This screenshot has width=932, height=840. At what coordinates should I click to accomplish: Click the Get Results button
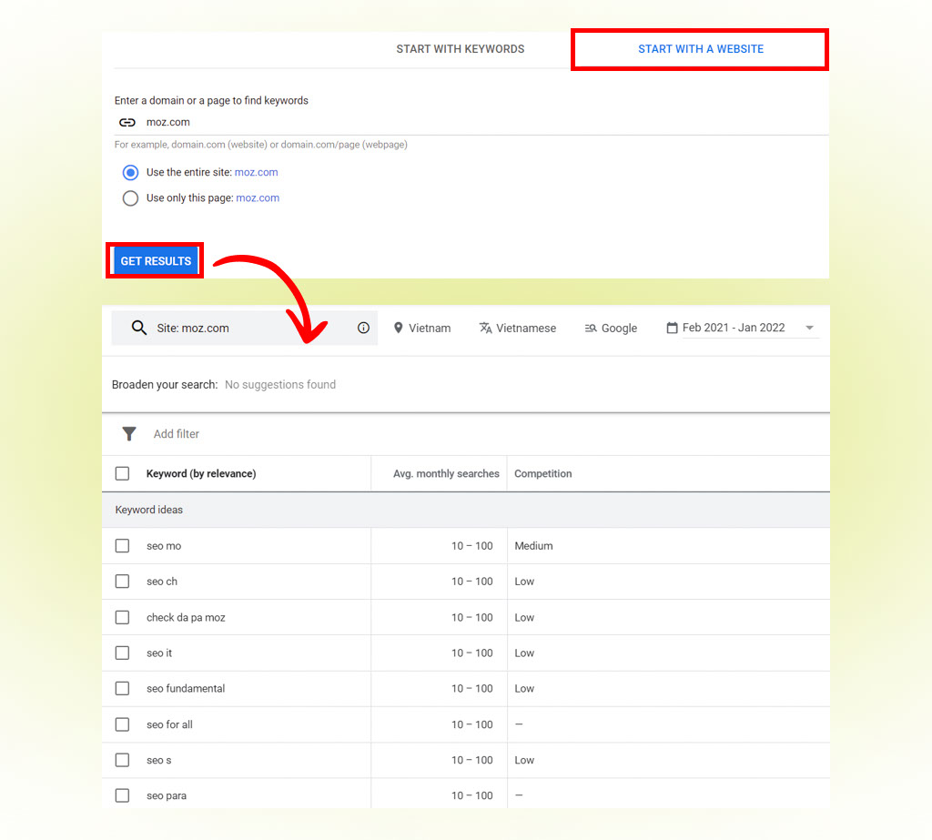tap(156, 261)
